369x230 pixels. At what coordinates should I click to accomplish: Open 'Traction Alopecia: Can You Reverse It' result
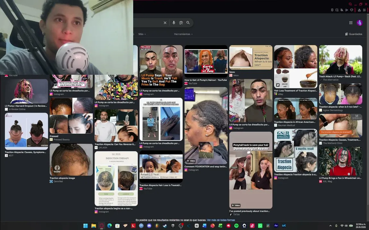pyautogui.click(x=115, y=144)
